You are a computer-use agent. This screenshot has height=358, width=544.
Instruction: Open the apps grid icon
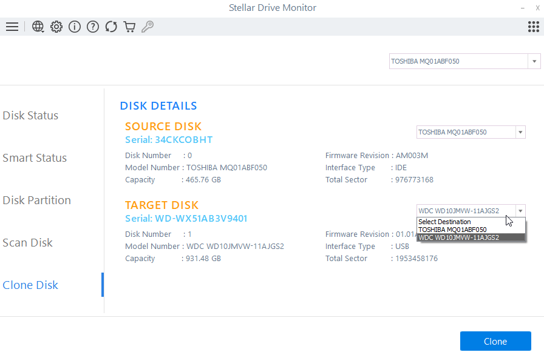533,27
